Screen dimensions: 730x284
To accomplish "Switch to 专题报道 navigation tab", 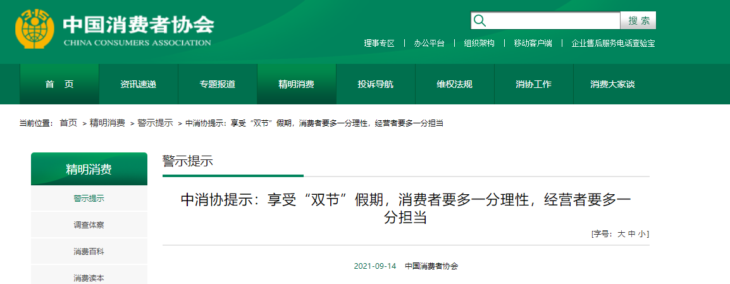I will click(218, 85).
